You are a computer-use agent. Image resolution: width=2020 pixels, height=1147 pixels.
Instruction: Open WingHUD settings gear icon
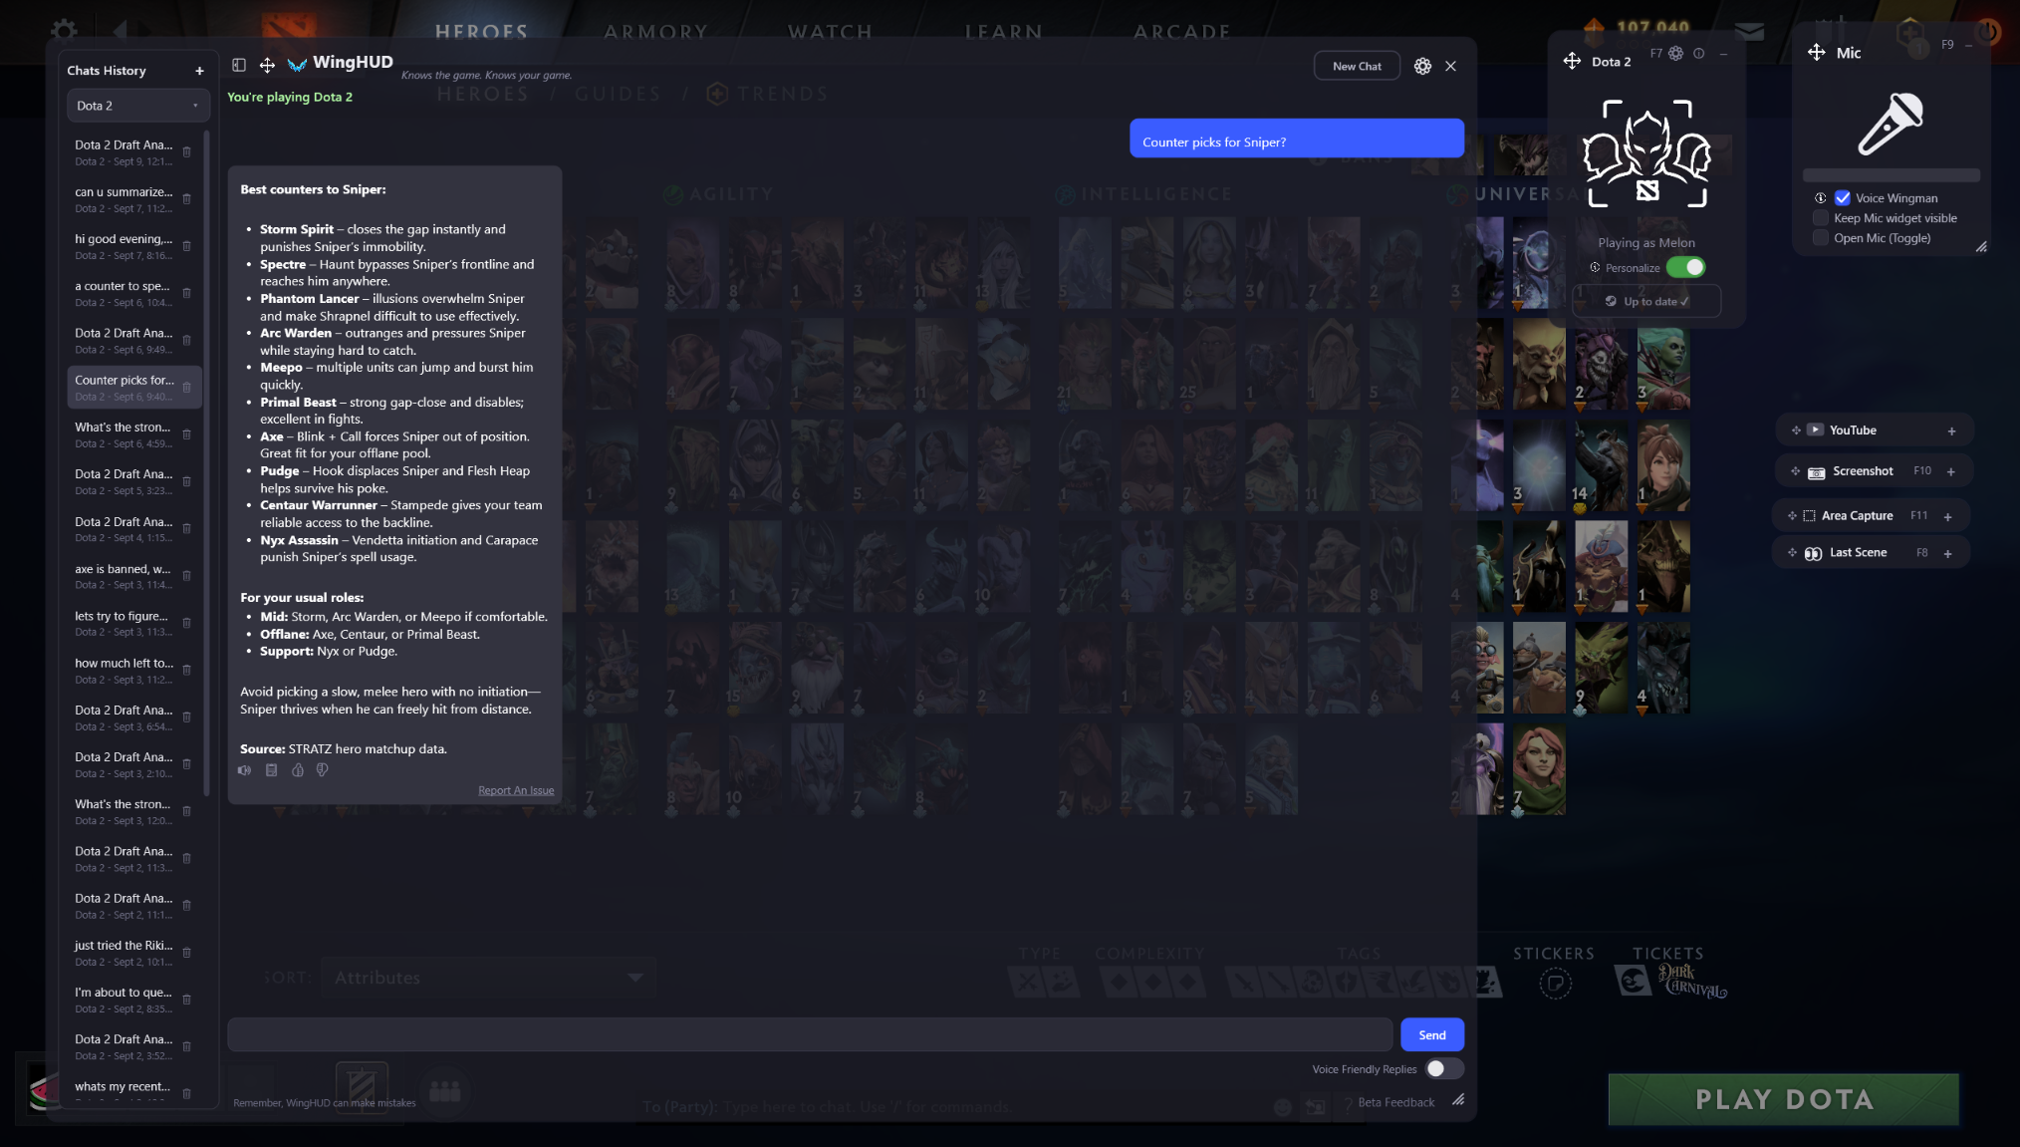(1422, 66)
